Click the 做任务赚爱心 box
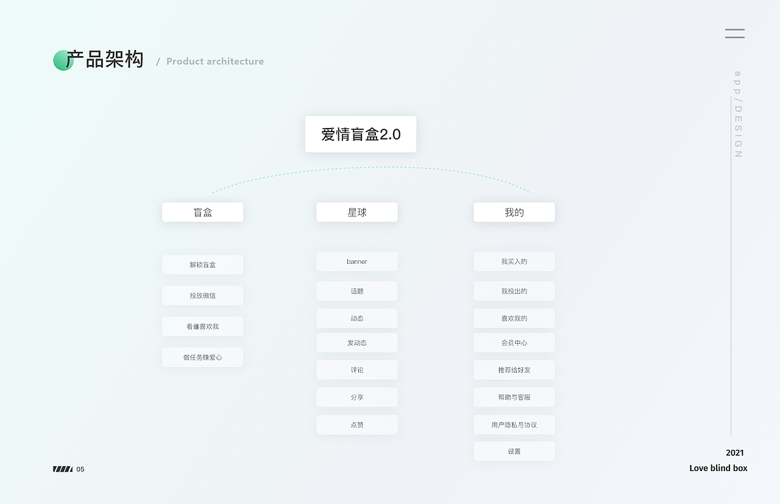The height and width of the screenshot is (504, 780). pos(203,357)
